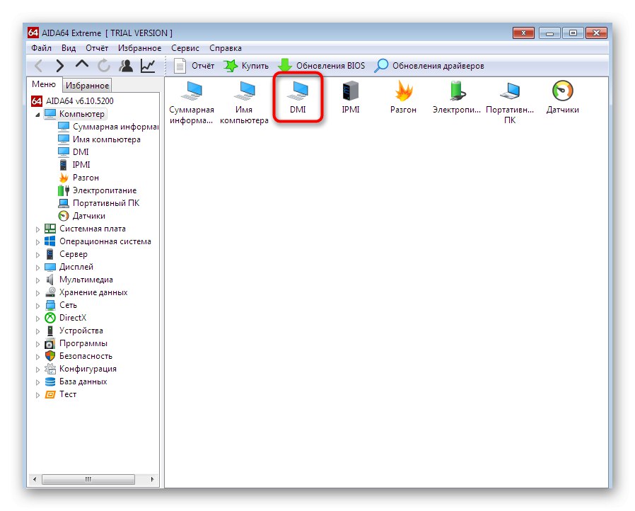
Task: Go forward with the right arrow toolbar button
Action: 60,66
